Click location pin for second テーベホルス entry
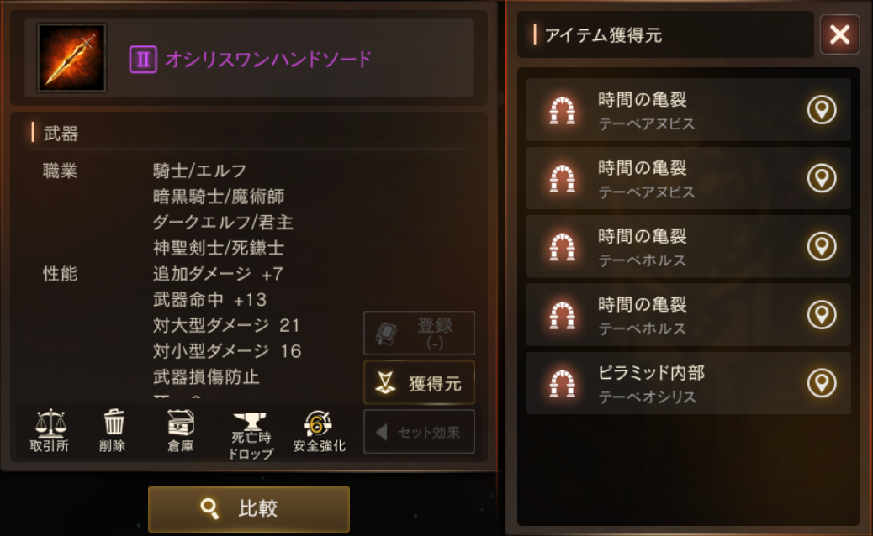Viewport: 873px width, 536px height. 822,315
